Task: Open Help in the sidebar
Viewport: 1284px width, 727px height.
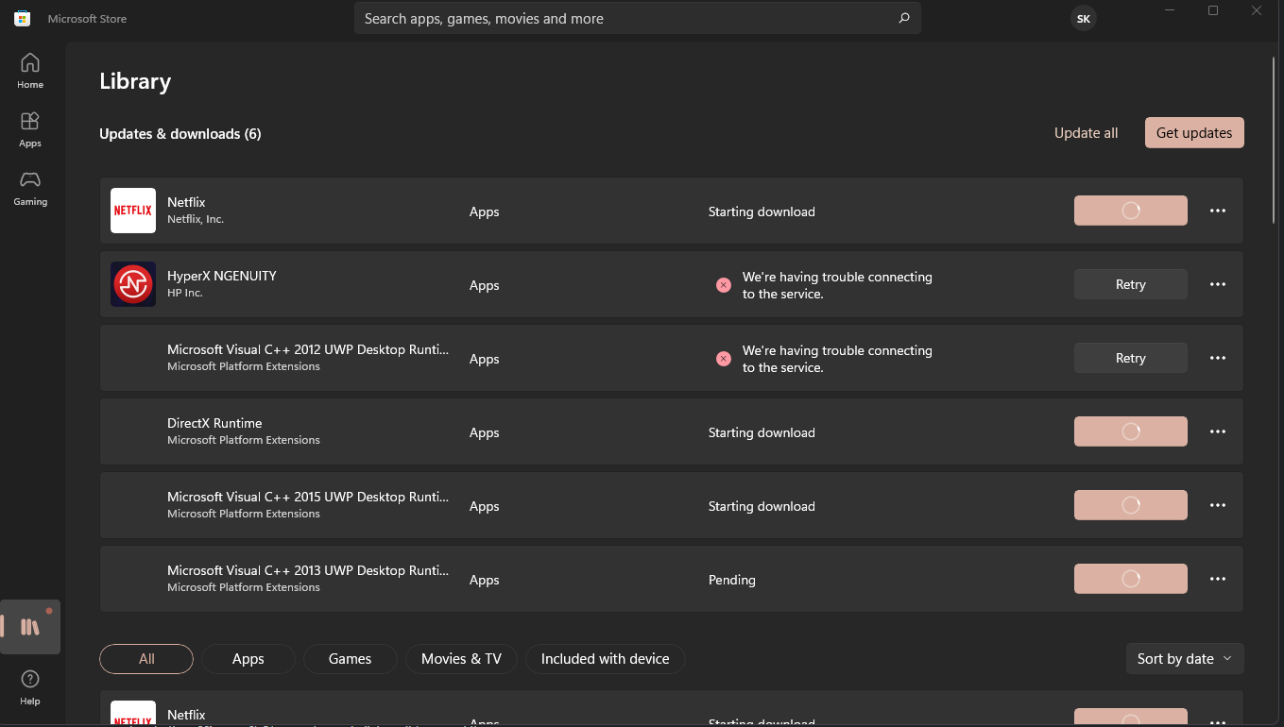Action: [30, 687]
